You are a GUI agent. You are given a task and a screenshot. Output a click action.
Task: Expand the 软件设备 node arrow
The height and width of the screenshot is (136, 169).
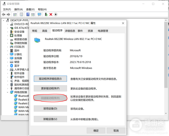(x=8, y=73)
